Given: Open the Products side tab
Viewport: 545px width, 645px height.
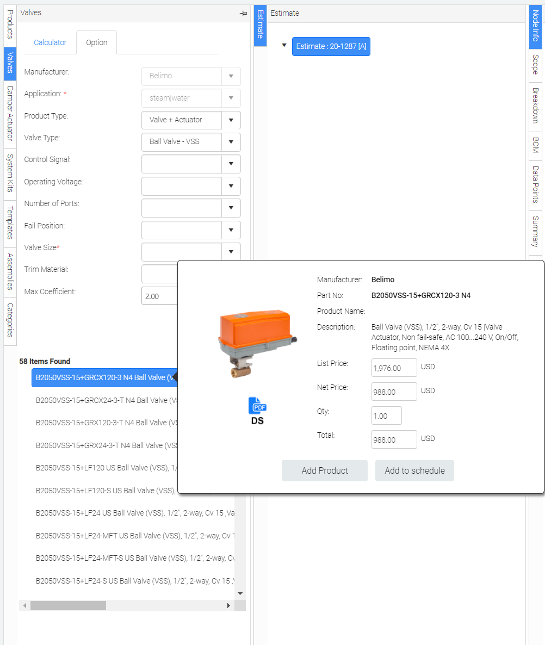Looking at the screenshot, I should click(10, 24).
